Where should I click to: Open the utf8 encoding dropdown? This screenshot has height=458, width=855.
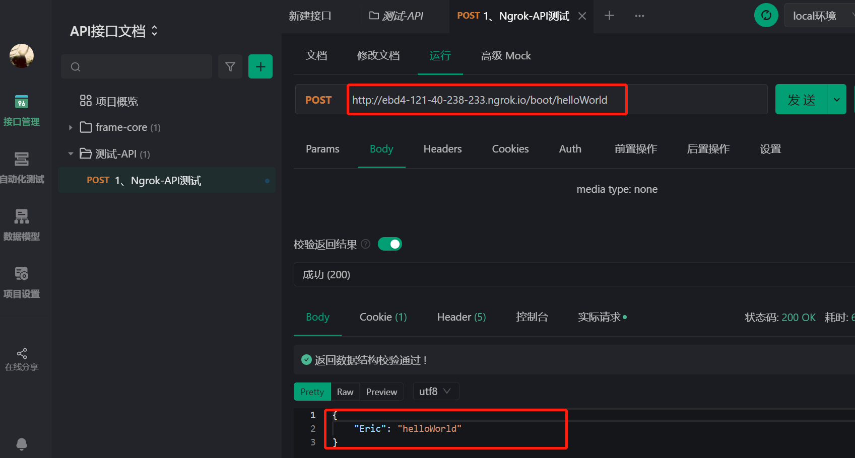(x=436, y=391)
